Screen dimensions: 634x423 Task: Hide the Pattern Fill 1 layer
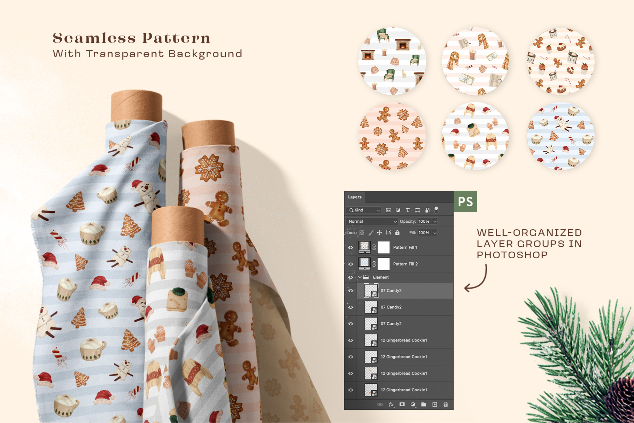point(351,247)
